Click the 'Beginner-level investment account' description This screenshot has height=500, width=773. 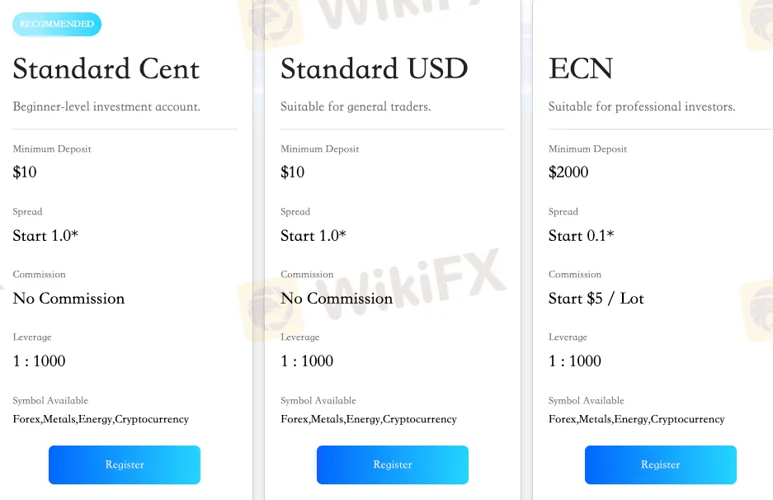[106, 106]
